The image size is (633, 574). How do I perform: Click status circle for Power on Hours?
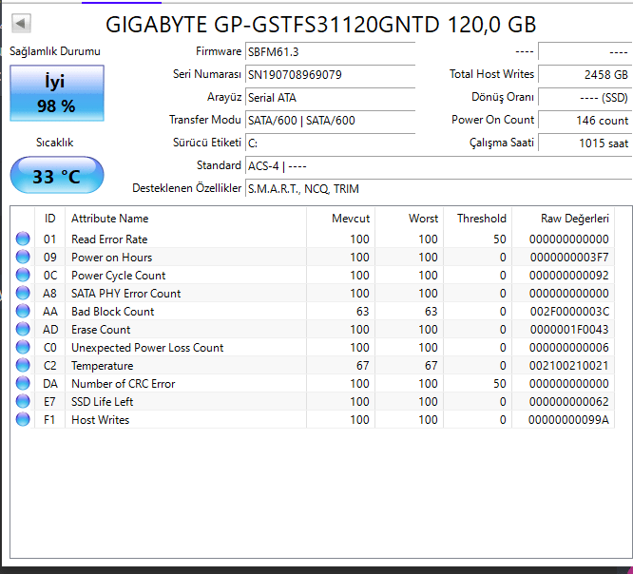[23, 258]
